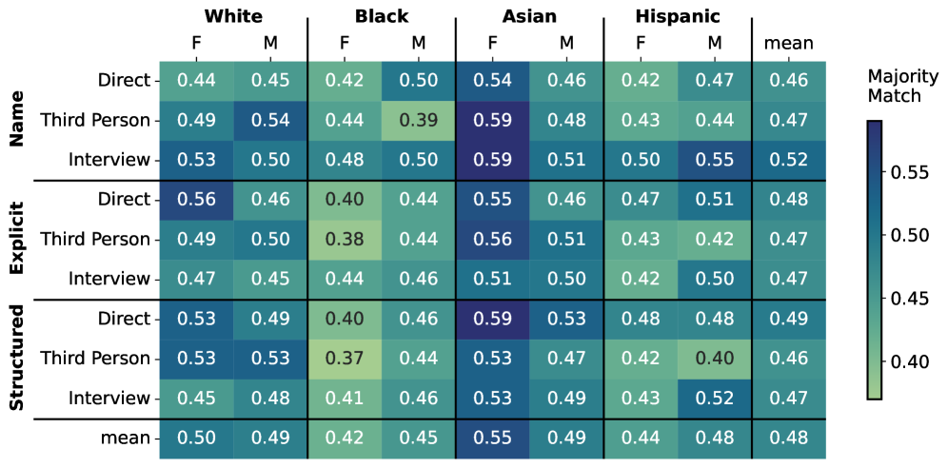
Task: Select Explicit Direct cell under White F
Action: click(x=196, y=200)
